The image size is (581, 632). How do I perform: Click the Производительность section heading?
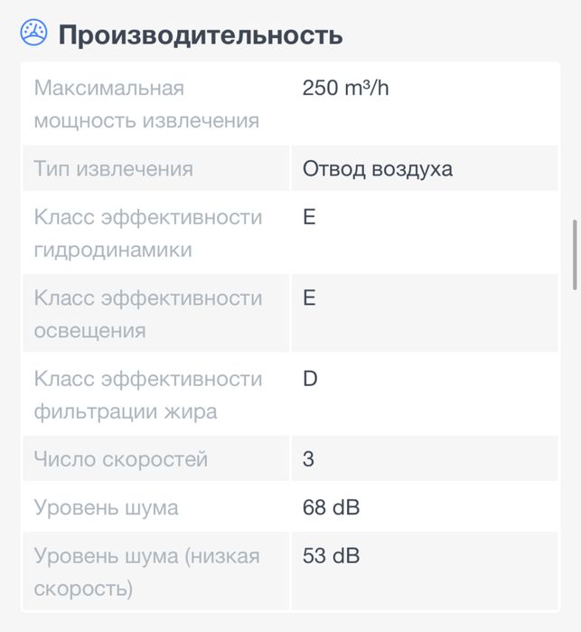201,35
